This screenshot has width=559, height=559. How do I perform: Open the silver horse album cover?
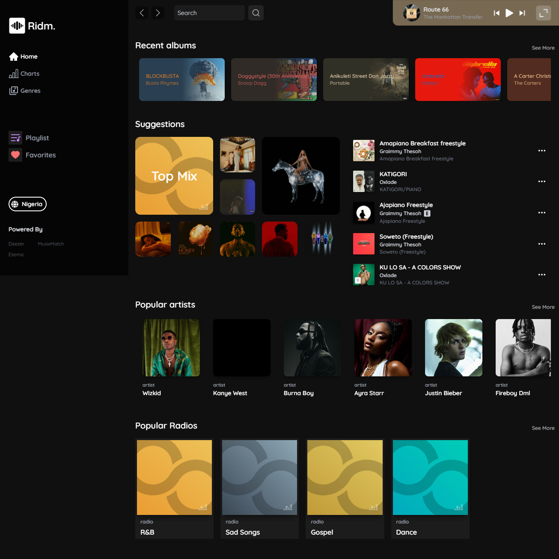point(301,176)
